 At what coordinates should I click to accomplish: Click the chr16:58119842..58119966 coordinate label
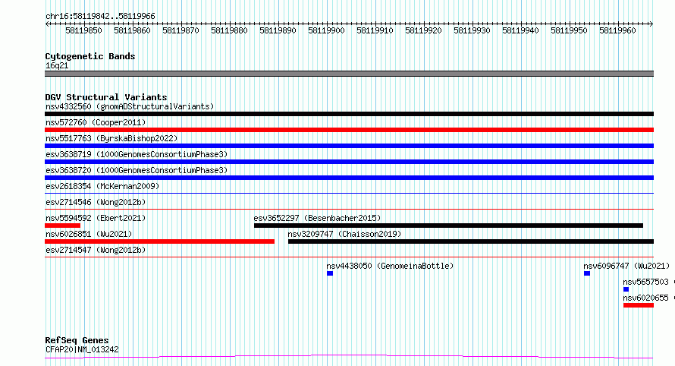pos(100,16)
